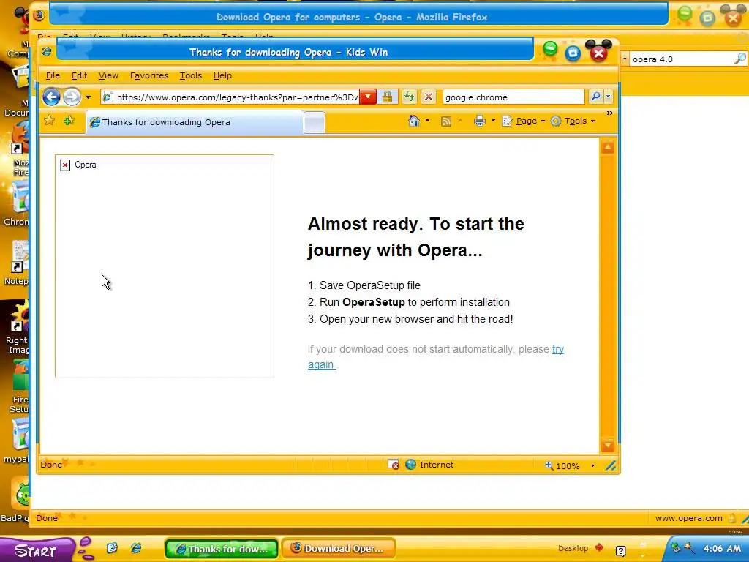
Task: Click the 4:06 AM clock
Action: (x=722, y=549)
